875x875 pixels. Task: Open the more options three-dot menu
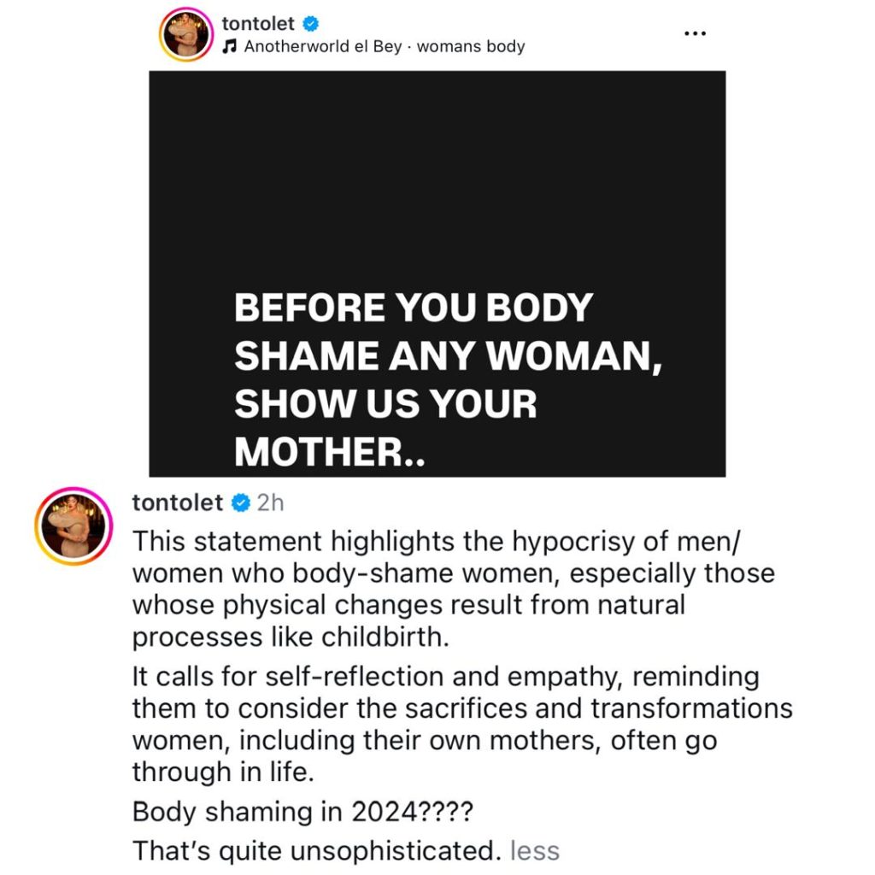(696, 33)
